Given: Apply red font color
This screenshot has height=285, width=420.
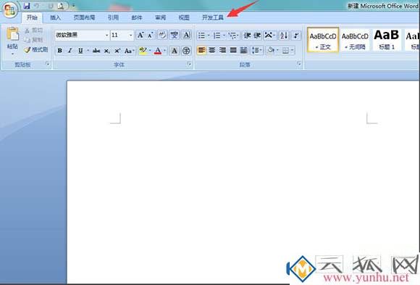Looking at the screenshot, I should (158, 51).
